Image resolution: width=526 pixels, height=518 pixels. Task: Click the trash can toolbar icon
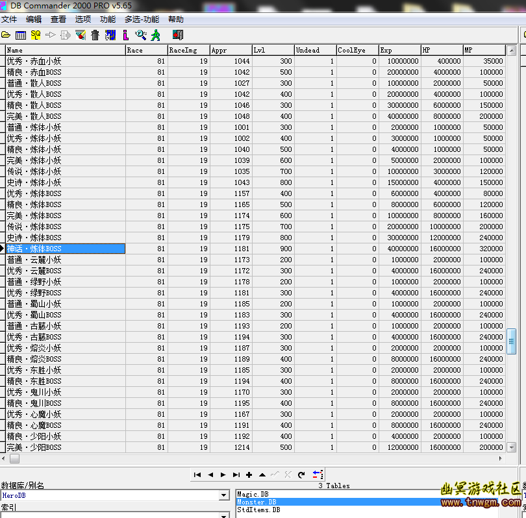point(95,35)
